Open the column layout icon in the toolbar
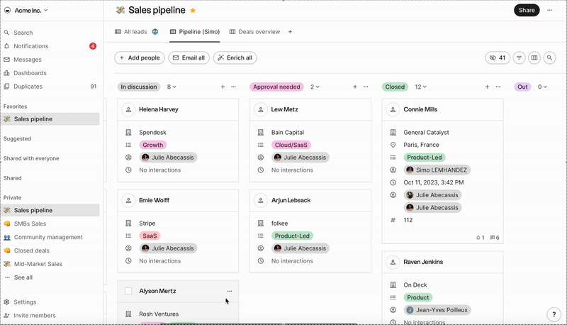This screenshot has height=325, width=567. [534, 57]
